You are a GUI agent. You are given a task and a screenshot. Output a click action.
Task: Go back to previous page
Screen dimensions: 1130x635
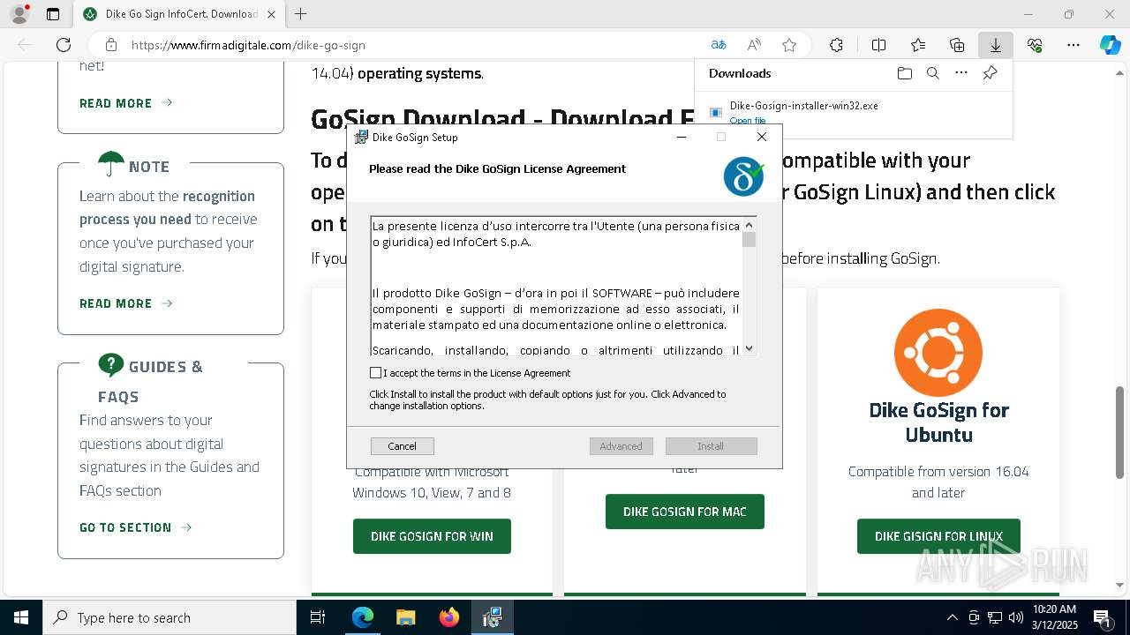25,45
